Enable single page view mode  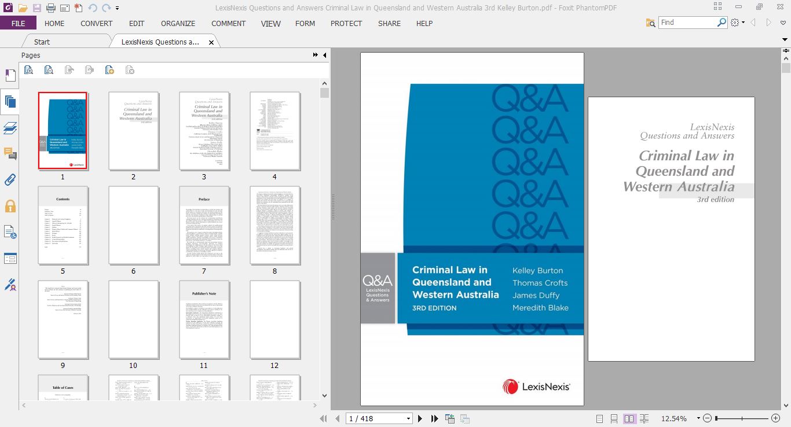coord(599,418)
